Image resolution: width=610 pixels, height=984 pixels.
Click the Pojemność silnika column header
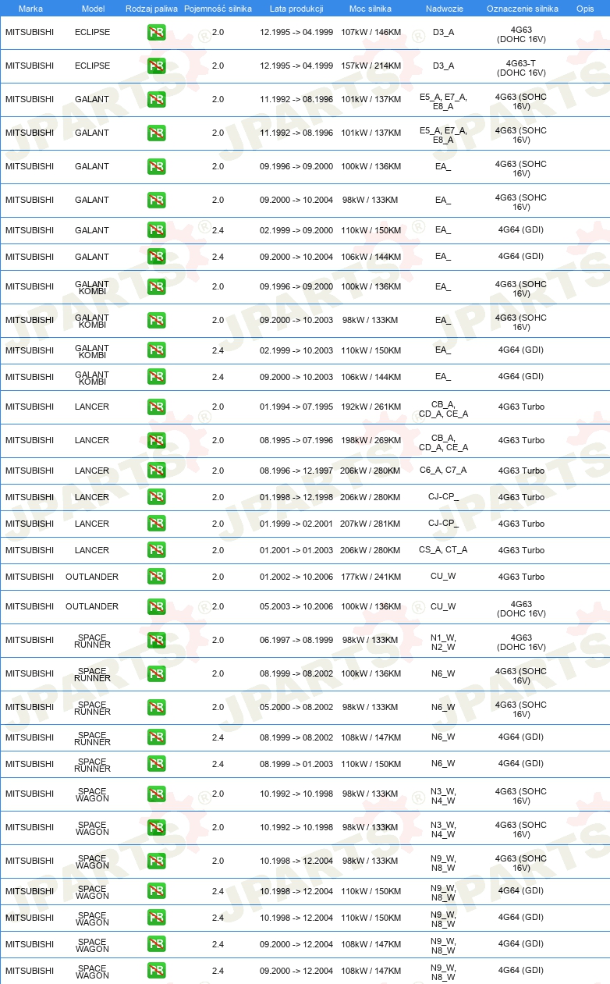coord(218,9)
